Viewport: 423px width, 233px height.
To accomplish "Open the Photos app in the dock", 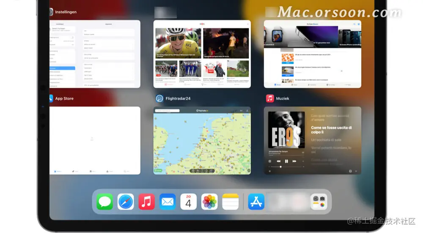I will tap(209, 201).
